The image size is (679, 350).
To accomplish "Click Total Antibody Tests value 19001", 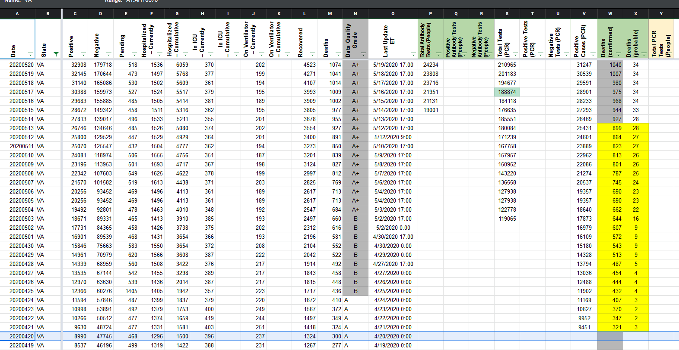I will tap(431, 110).
